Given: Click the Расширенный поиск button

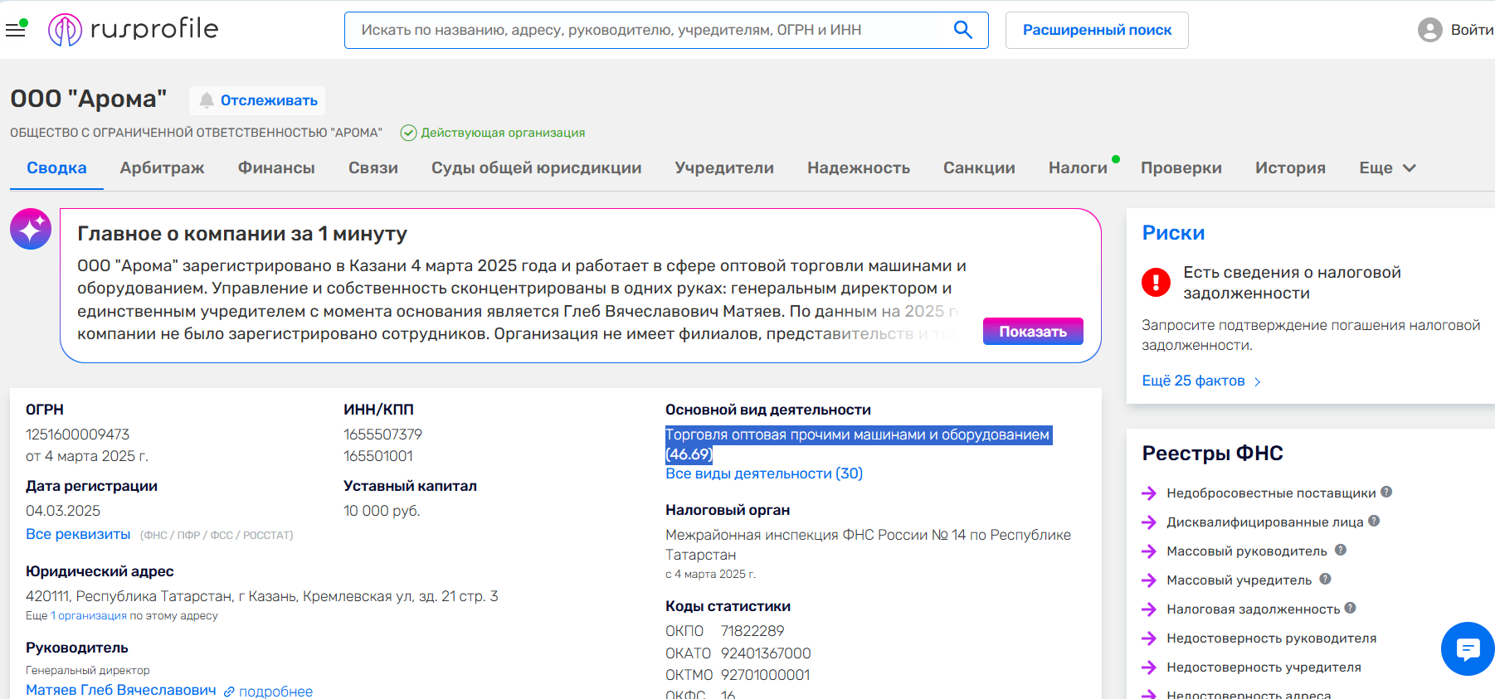Looking at the screenshot, I should 1097,30.
